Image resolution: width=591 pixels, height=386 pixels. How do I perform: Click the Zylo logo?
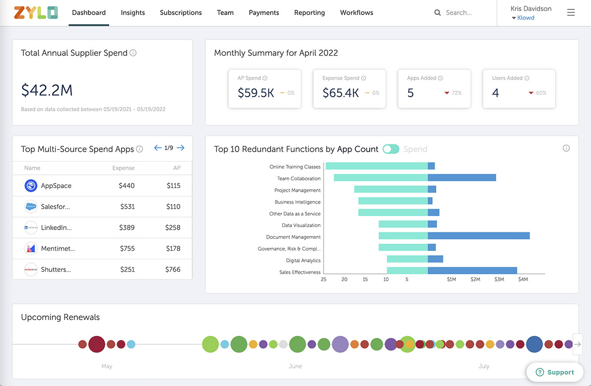(x=35, y=12)
